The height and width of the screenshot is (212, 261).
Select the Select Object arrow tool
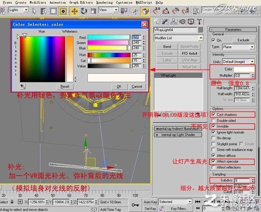tap(34, 11)
